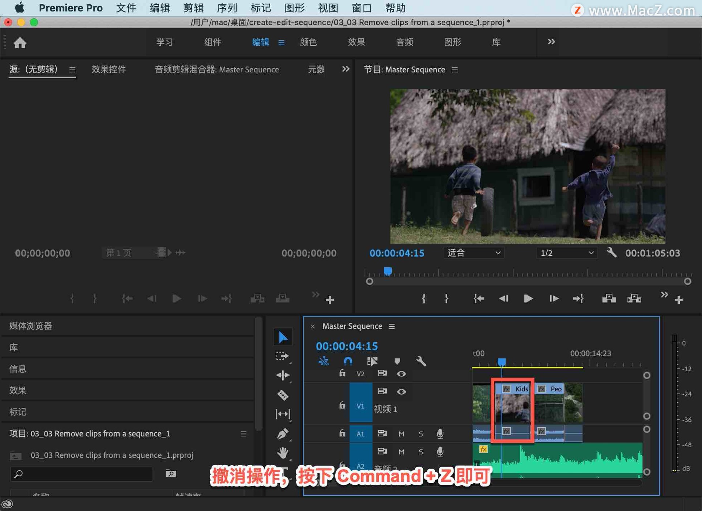
Task: Open the 适合 zoom level dropdown
Action: click(x=473, y=253)
